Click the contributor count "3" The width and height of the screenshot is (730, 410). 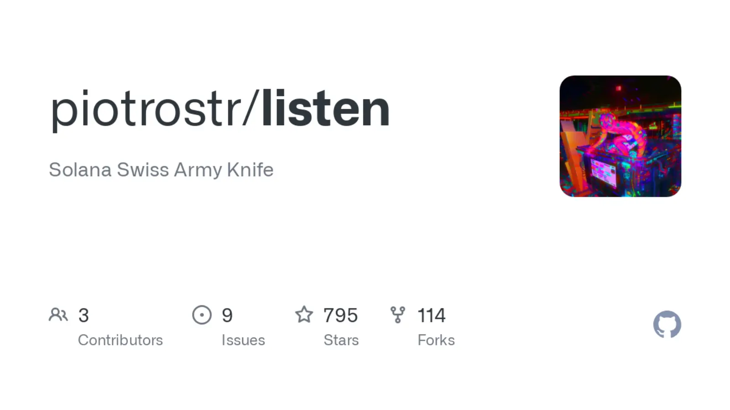pyautogui.click(x=83, y=315)
